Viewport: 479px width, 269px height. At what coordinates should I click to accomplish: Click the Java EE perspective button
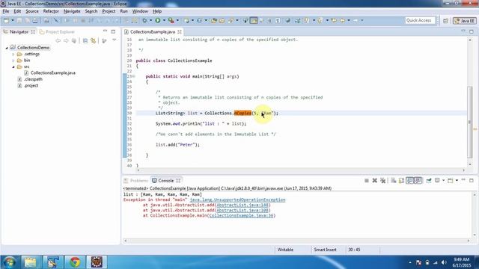(464, 21)
